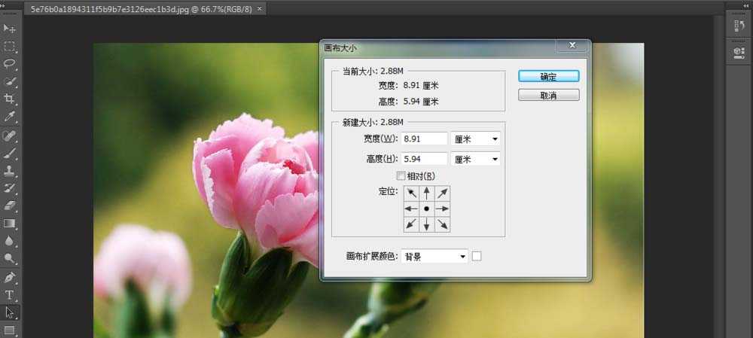Screen dimensions: 753x338
Task: Enable the 相对 (Relative) checkbox
Action: pos(401,175)
